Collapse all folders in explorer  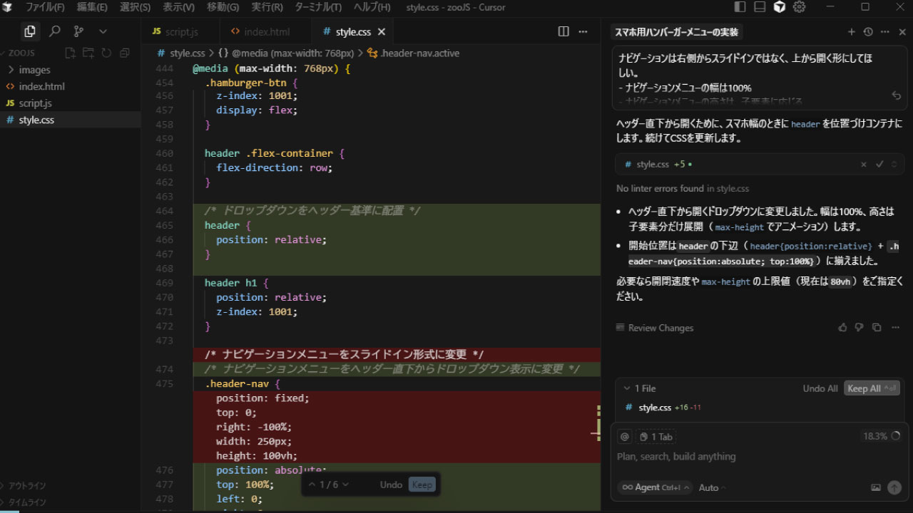coord(125,53)
